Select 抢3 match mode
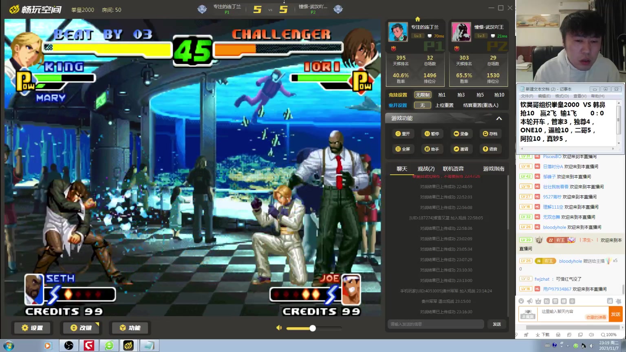Viewport: 626px width, 352px height. 461,95
